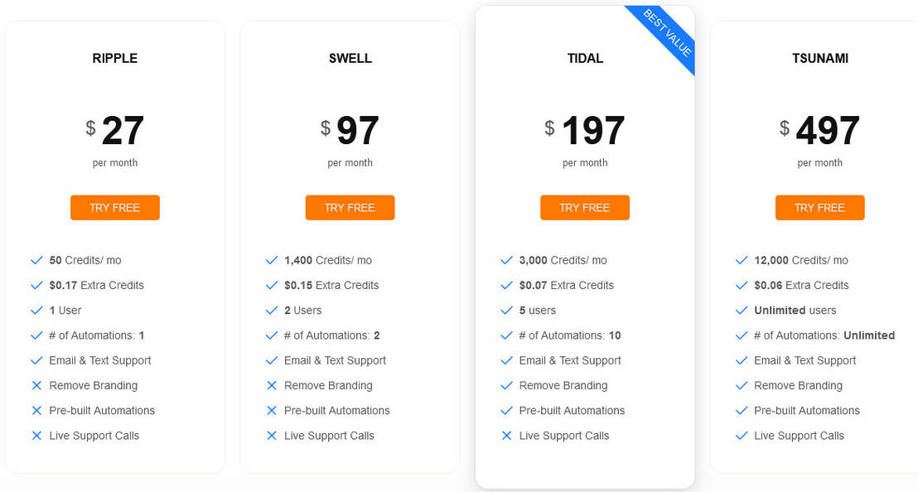Click the RIPPLE plan heading
The image size is (918, 492).
[x=115, y=59]
